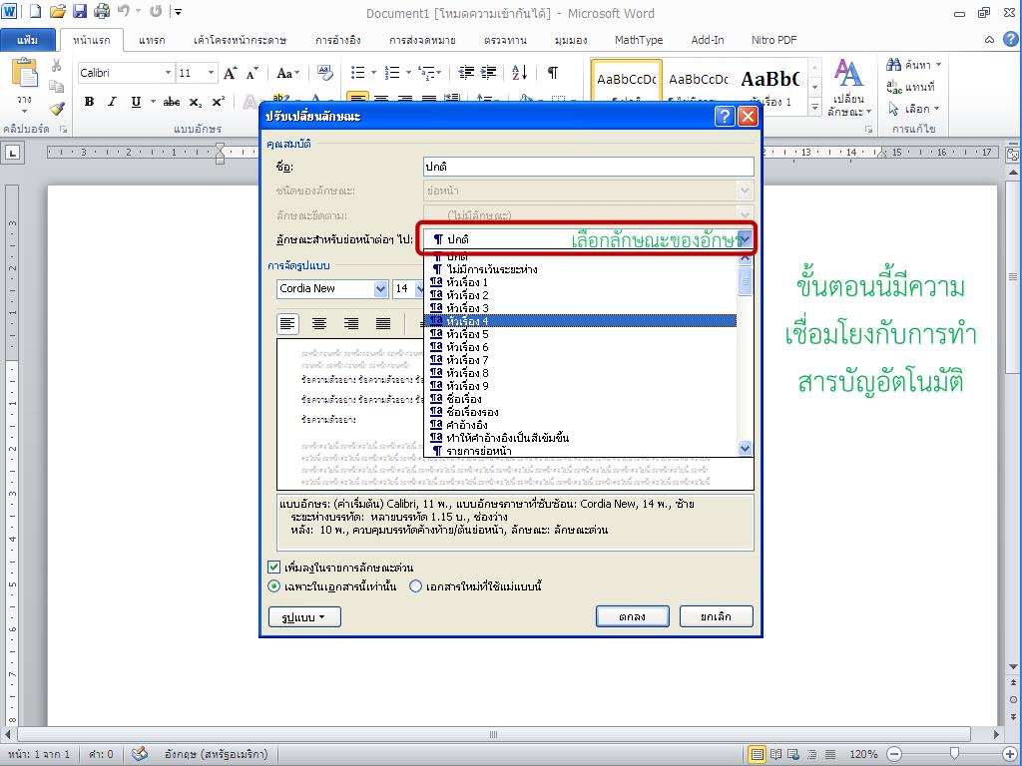
Task: Click the Redo icon in Quick Access toolbar
Action: [x=156, y=11]
